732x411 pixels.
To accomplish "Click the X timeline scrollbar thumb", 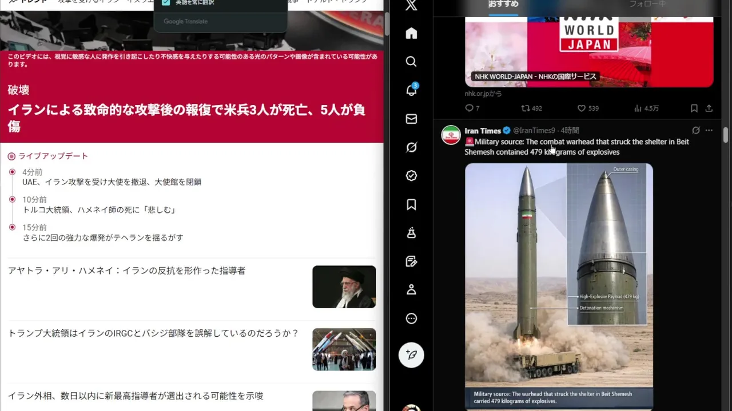I will [726, 135].
